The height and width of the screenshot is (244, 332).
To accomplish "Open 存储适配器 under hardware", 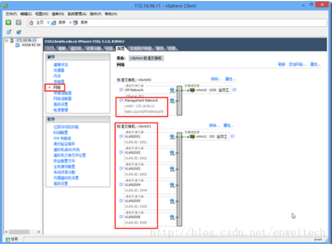I will 63,93.
